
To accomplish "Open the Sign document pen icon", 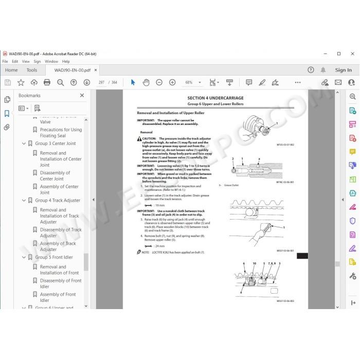I will [x=275, y=82].
